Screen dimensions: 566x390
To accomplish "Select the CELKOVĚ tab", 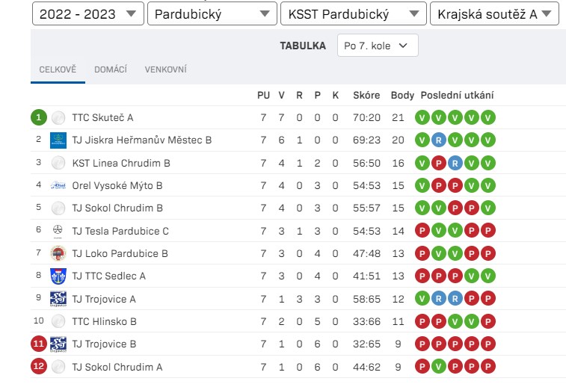I will point(58,69).
